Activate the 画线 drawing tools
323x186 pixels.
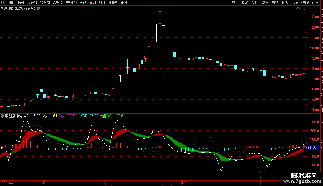point(275,3)
